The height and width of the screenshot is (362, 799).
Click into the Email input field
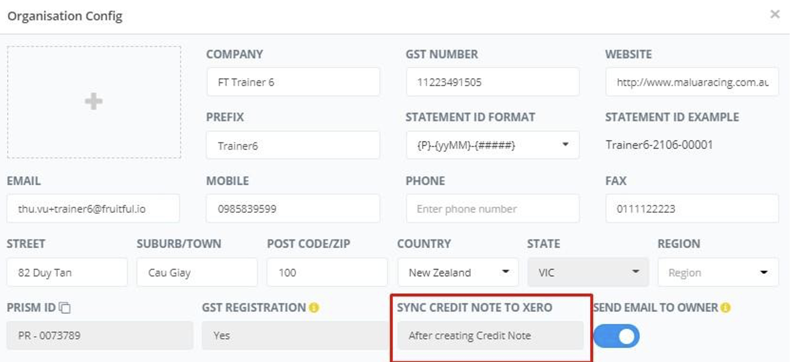[x=93, y=209]
